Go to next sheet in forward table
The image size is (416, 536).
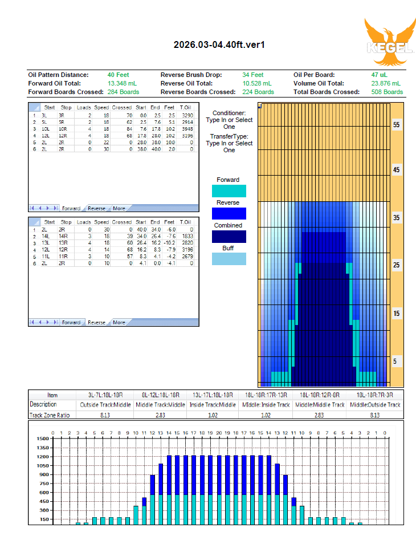tap(47, 209)
